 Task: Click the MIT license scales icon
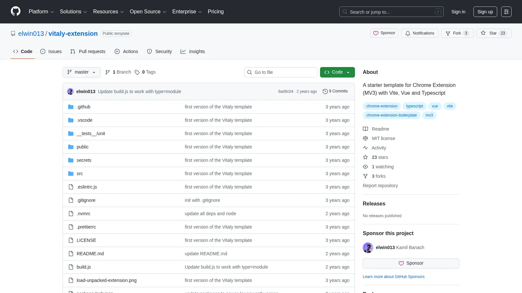(365, 138)
